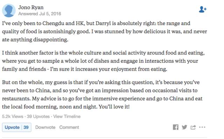Click the Answered Jul 5, 2016 timestamp
Viewport: 224px width, 139px height.
click(x=40, y=14)
